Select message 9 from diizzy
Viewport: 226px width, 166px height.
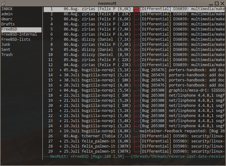[134, 50]
